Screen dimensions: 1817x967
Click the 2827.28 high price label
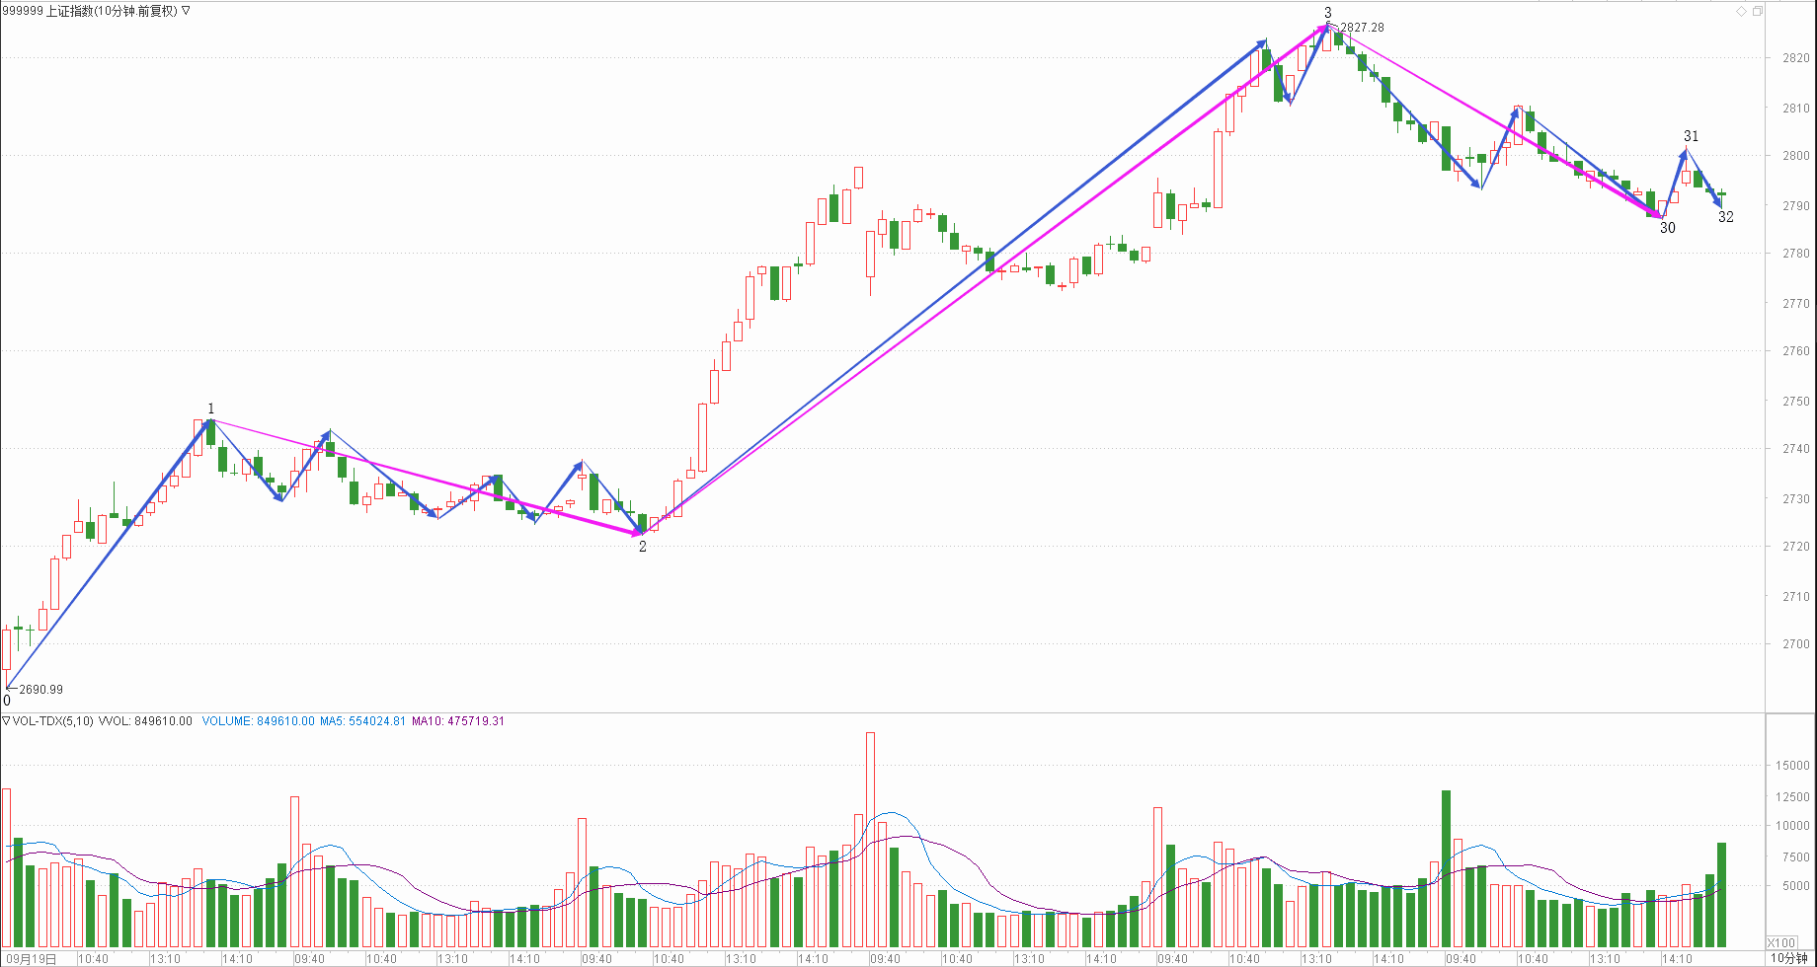(x=1362, y=28)
